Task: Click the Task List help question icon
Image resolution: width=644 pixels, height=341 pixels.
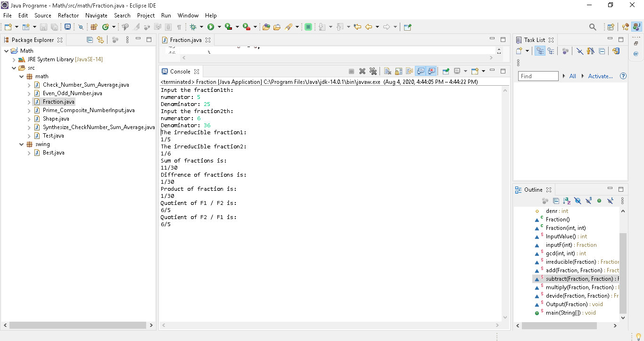Action: [x=623, y=76]
